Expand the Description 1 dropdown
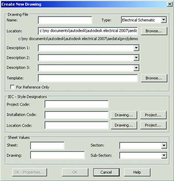174x181 pixels. [x=136, y=48]
